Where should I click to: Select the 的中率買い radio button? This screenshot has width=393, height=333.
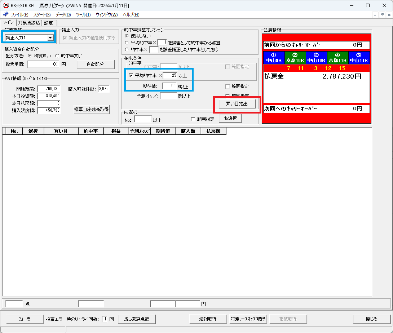(x=57, y=55)
